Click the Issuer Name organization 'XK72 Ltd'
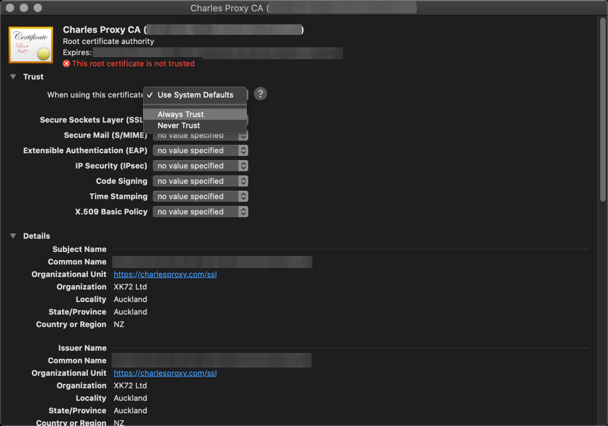 point(130,386)
